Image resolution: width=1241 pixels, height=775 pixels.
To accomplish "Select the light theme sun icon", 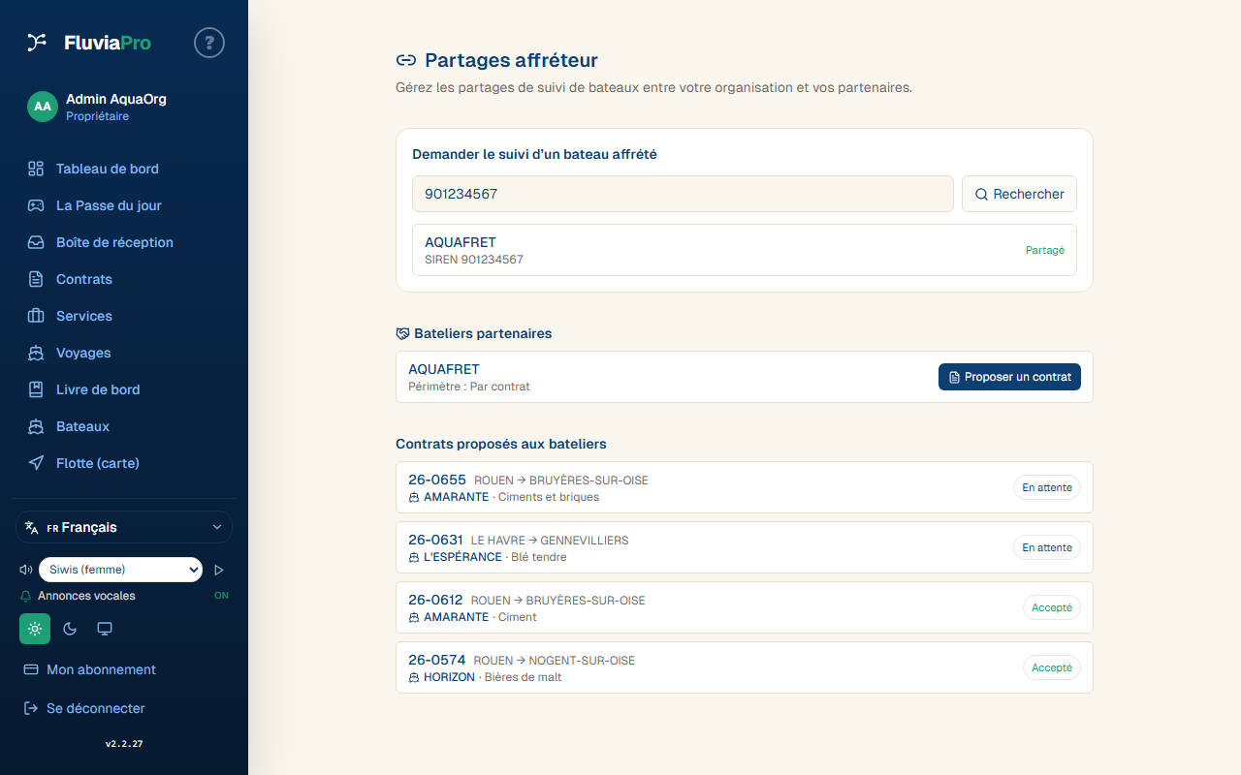I will pos(35,629).
